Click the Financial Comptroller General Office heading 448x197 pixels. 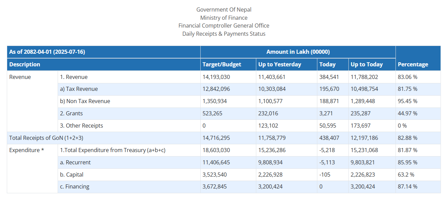224,26
